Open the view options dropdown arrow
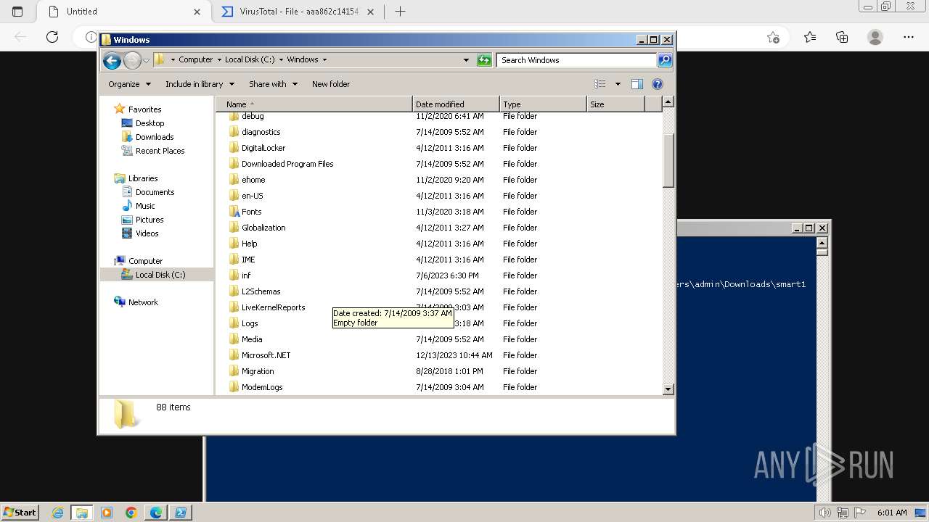Viewport: 929px width, 522px height. click(x=618, y=84)
